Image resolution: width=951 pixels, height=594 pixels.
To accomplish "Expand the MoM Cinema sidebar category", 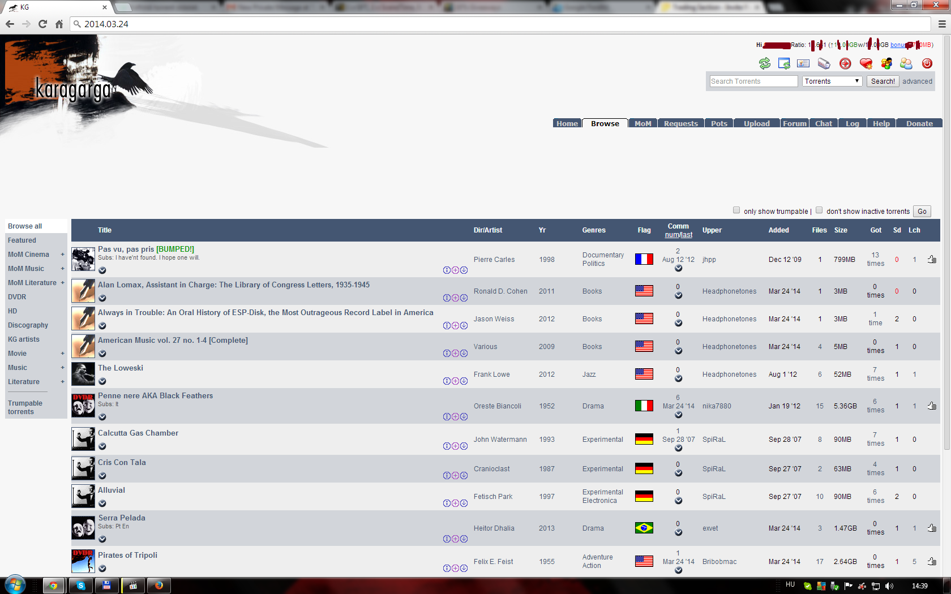I will [x=63, y=255].
